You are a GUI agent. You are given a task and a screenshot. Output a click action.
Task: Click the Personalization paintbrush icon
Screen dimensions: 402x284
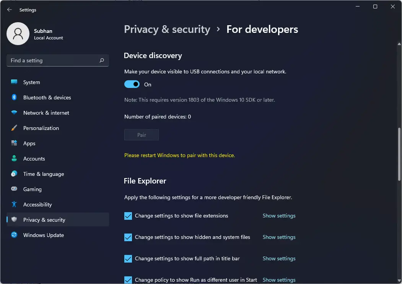coord(14,128)
